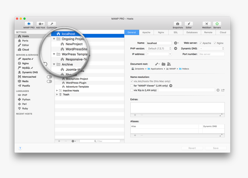Toggle the Nginx web server checkbox
The image size is (248, 178).
pos(215,43)
